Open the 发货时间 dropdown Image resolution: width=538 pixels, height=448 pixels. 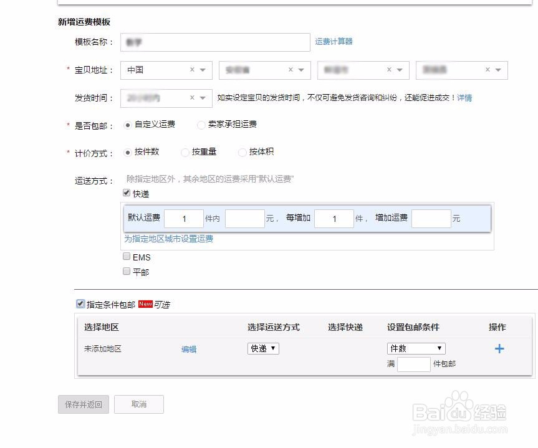[201, 98]
